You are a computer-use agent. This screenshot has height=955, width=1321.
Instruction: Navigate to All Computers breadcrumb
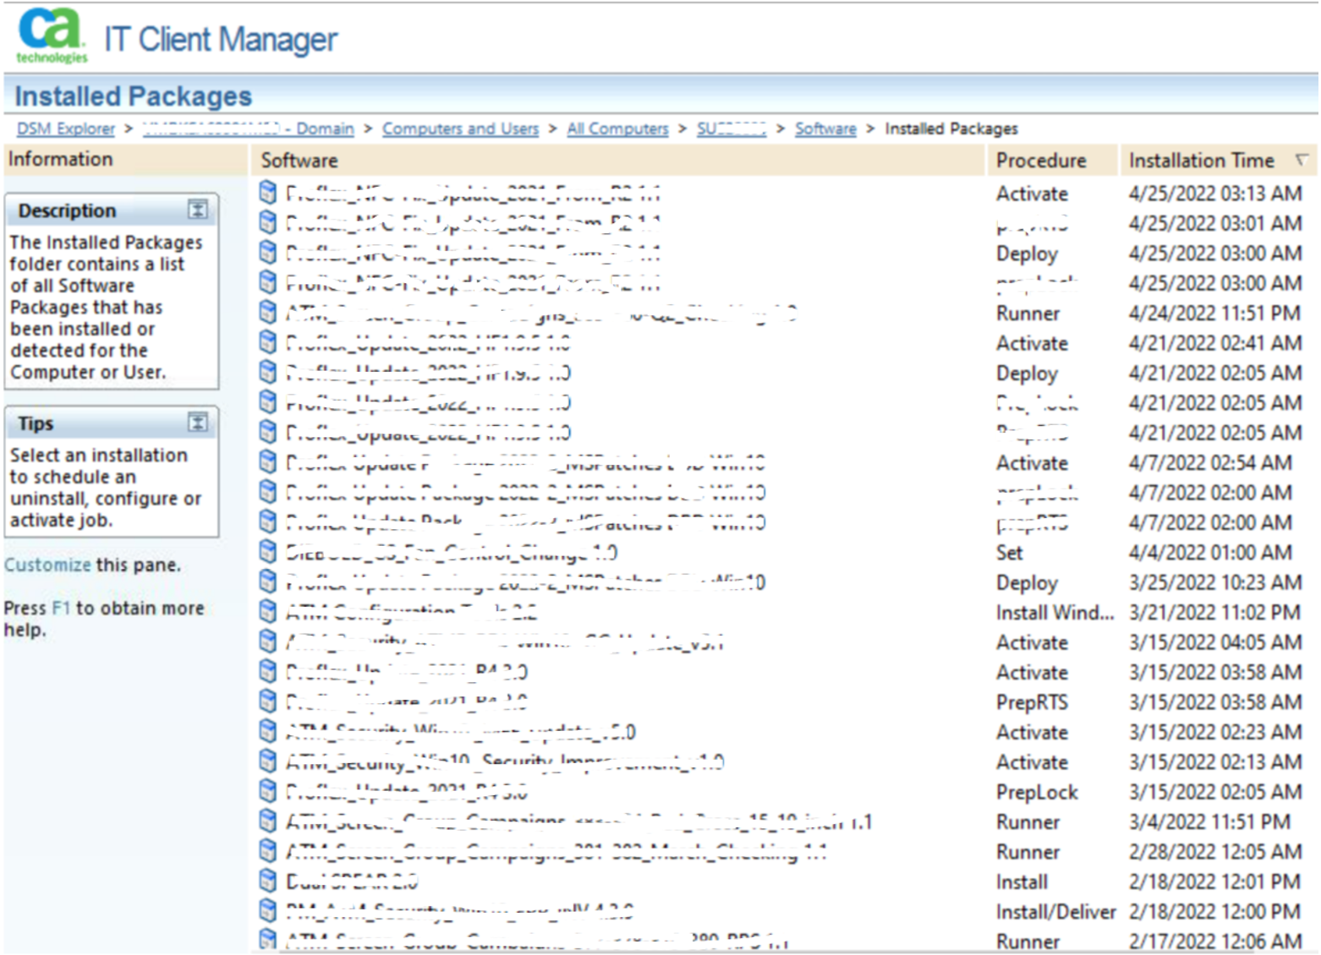617,128
